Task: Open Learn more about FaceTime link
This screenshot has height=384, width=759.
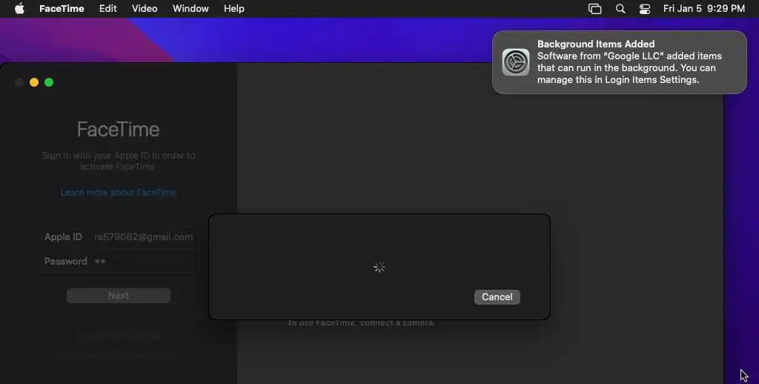Action: (118, 192)
